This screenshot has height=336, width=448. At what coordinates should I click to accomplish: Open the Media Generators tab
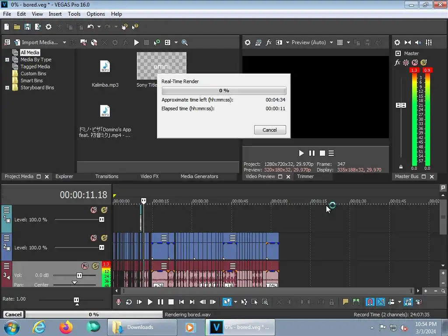[x=199, y=177]
